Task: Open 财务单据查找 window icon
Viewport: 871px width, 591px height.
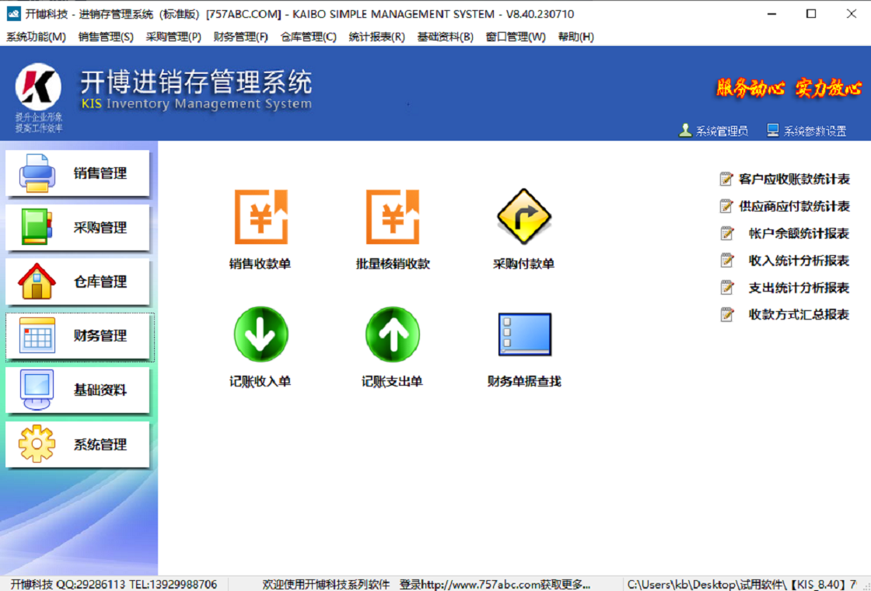Action: 524,334
